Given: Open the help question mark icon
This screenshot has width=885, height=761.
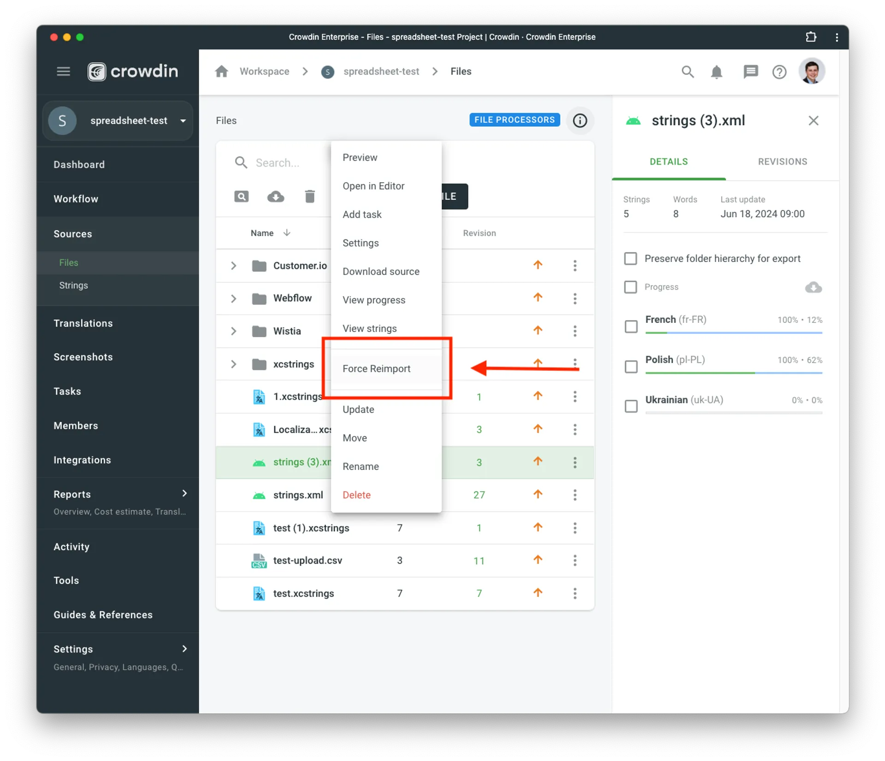Looking at the screenshot, I should (779, 72).
